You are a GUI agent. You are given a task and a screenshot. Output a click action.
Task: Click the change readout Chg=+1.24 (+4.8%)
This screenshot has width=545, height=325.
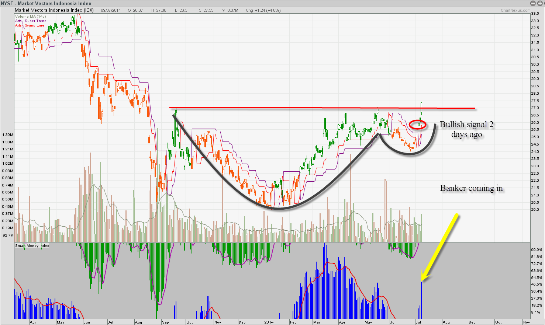tap(263, 10)
